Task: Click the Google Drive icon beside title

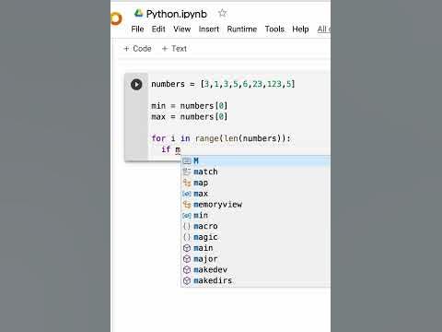Action: click(139, 13)
